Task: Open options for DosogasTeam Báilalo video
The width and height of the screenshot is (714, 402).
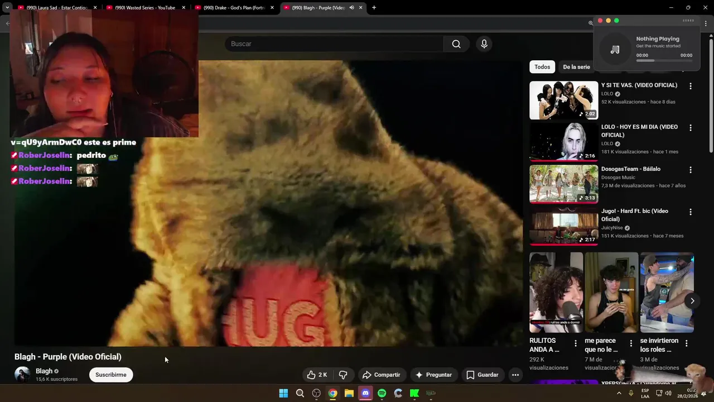Action: pos(691,170)
